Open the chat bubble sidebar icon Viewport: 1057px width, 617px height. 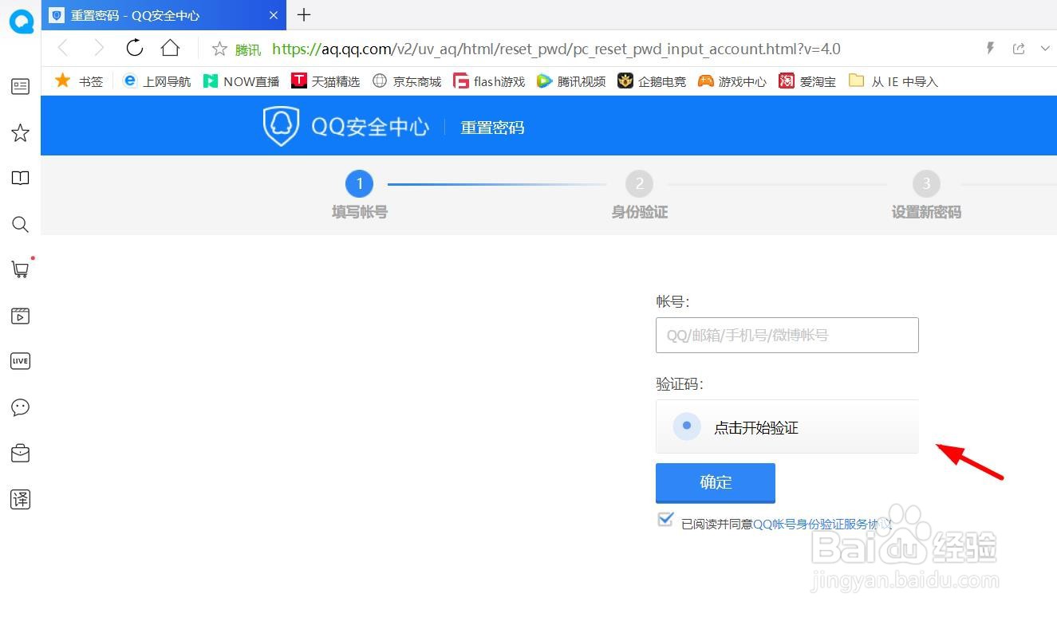point(20,407)
